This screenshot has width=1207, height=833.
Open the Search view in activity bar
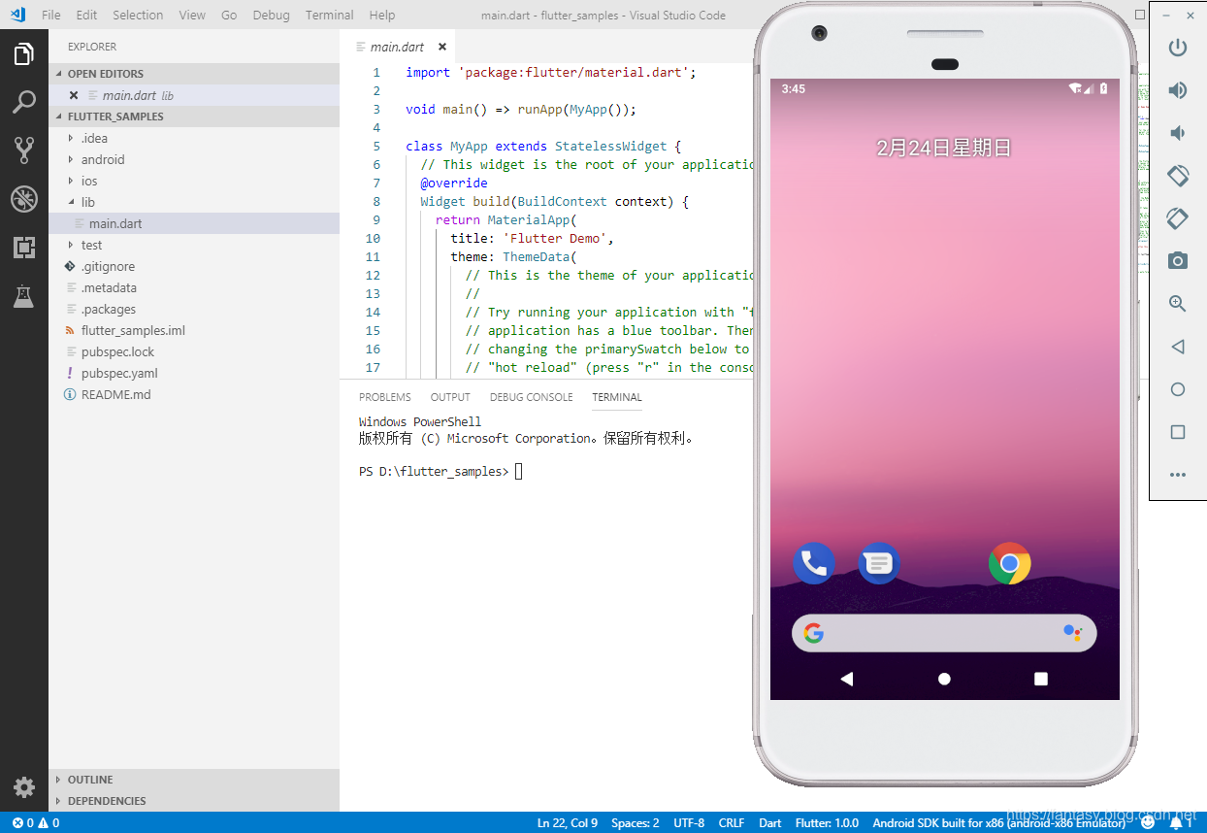[x=24, y=102]
